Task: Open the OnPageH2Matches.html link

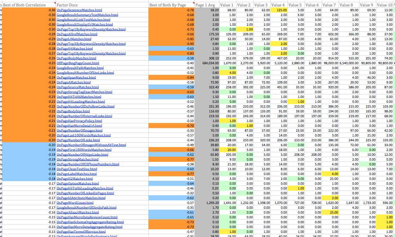Action: click(75, 179)
